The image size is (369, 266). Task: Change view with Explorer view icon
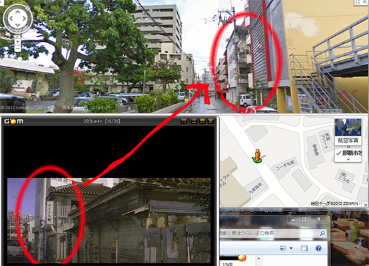(282, 248)
